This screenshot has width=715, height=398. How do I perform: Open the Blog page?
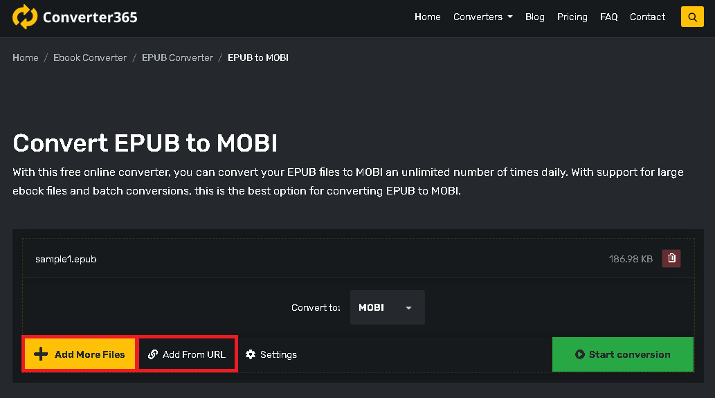[x=534, y=17]
